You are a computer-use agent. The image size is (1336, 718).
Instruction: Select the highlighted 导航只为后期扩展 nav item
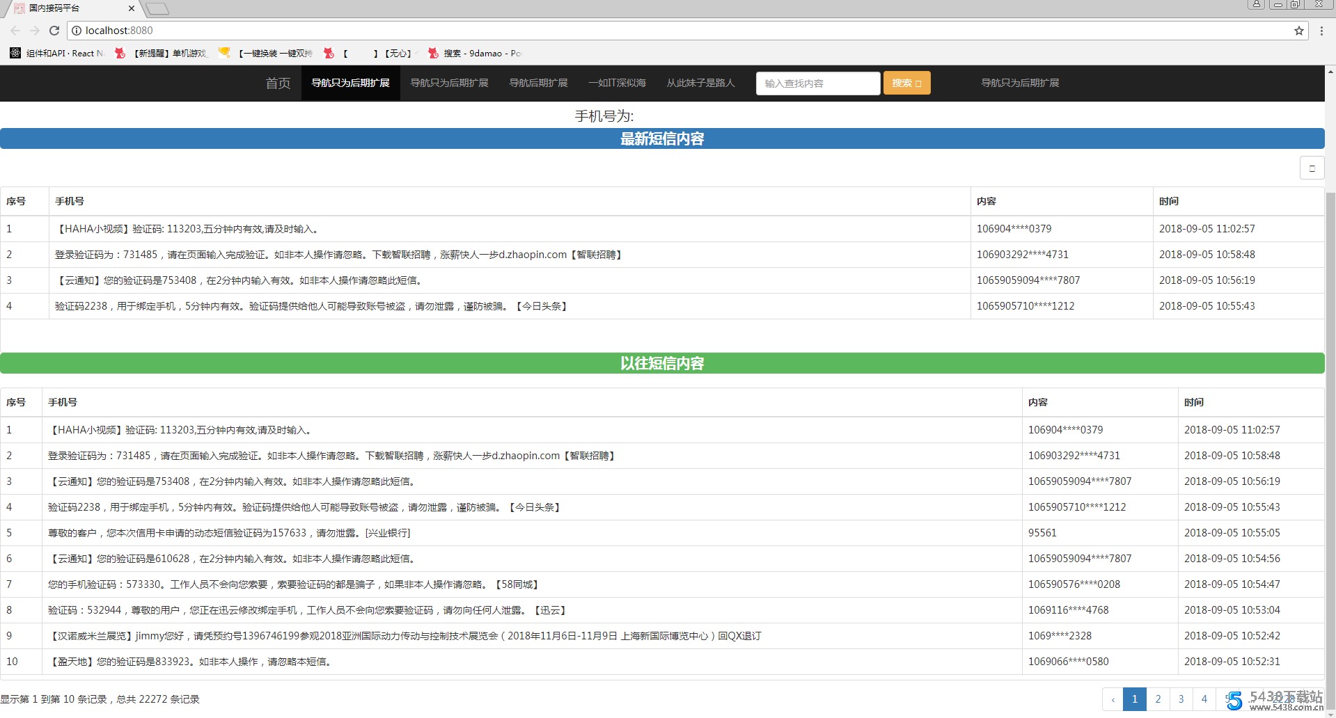(x=350, y=83)
